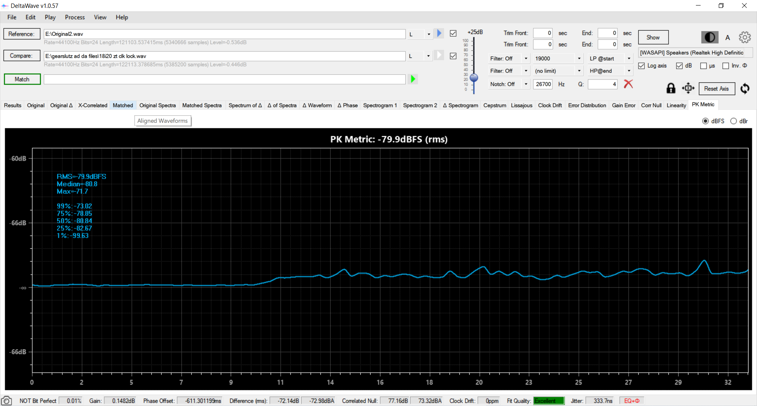Play the reference file with blue arrow
This screenshot has height=406, width=757.
point(439,33)
